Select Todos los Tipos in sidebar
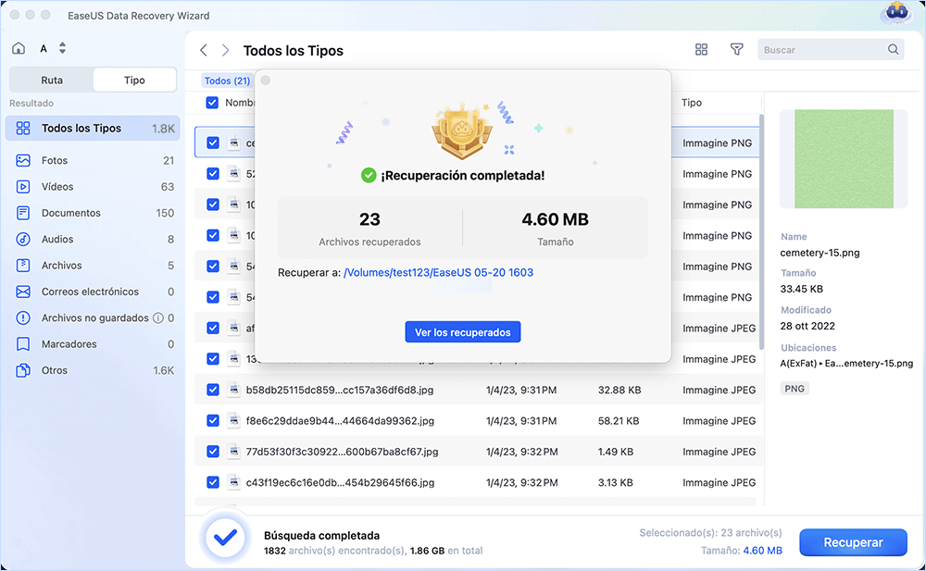This screenshot has height=571, width=926. 93,128
